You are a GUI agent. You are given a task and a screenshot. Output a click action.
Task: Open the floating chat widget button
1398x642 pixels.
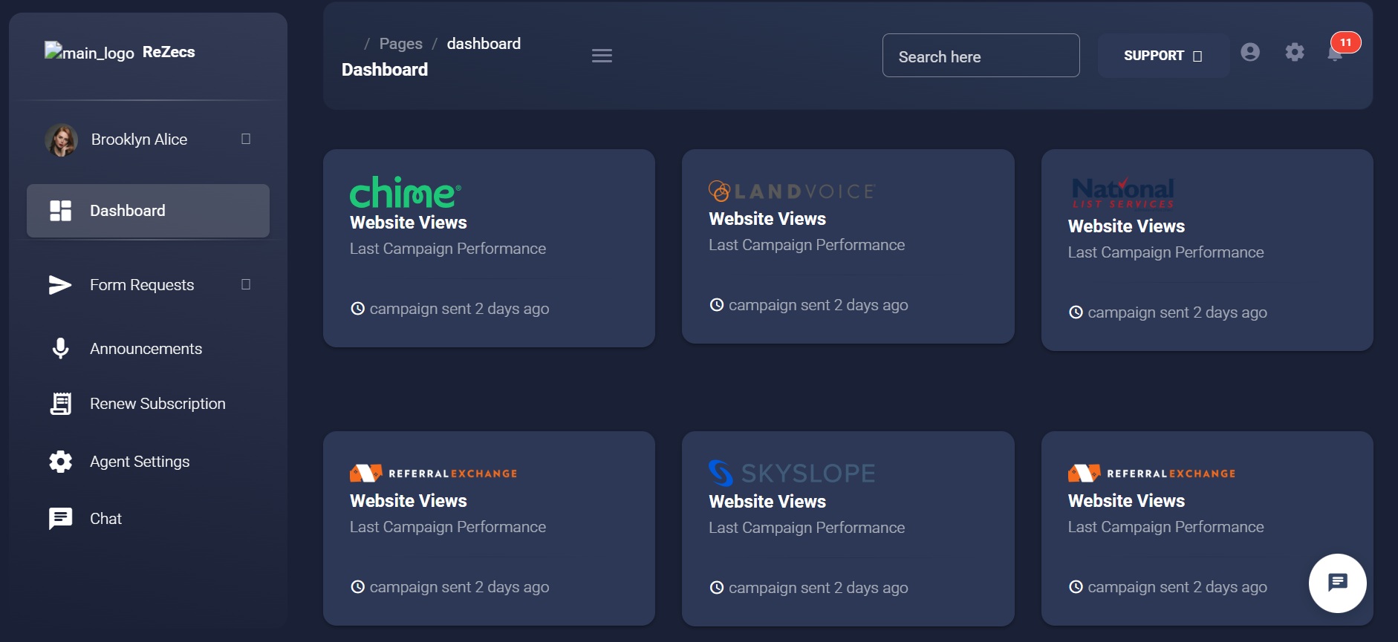tap(1338, 583)
